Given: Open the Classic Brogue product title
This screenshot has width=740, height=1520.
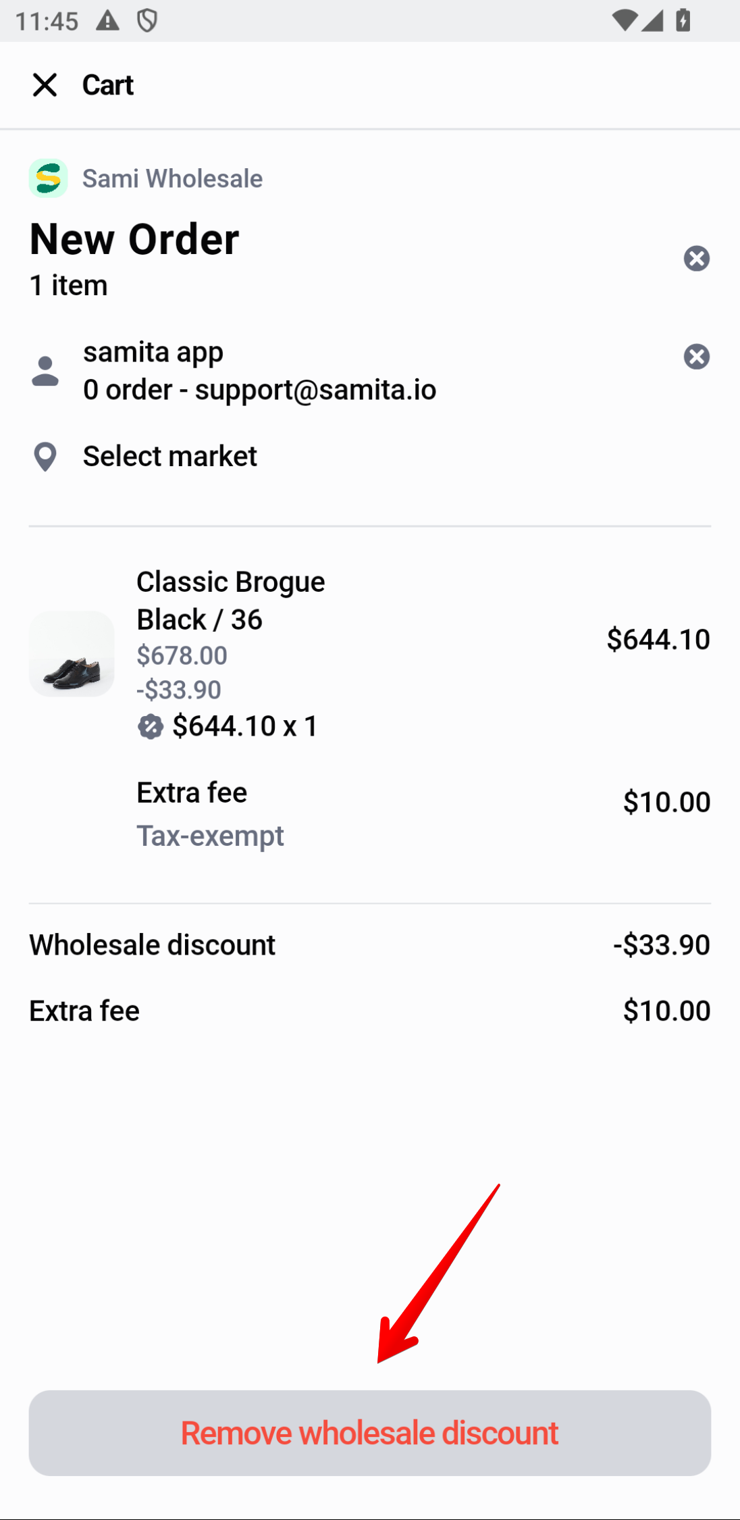Looking at the screenshot, I should (230, 582).
